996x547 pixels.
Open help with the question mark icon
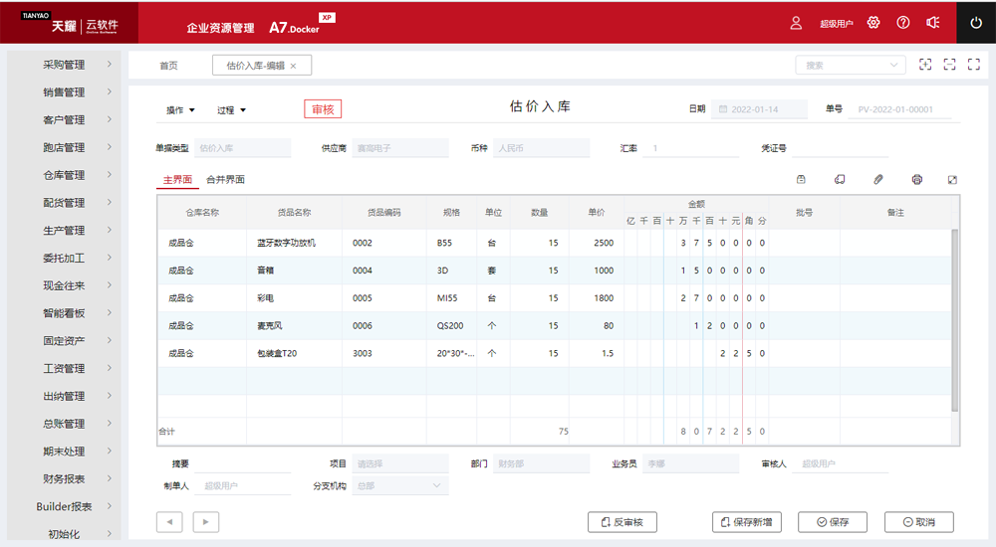coord(903,23)
